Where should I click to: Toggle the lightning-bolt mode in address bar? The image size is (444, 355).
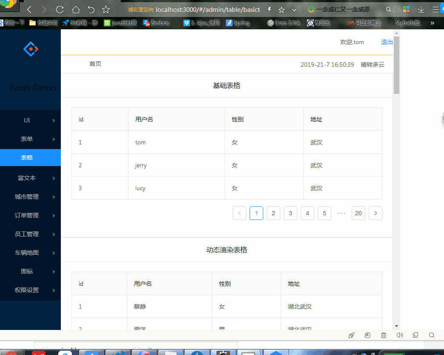click(269, 9)
